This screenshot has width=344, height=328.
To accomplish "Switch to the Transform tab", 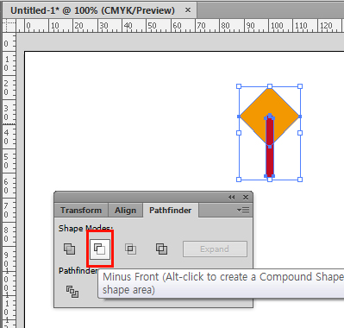I will click(81, 211).
